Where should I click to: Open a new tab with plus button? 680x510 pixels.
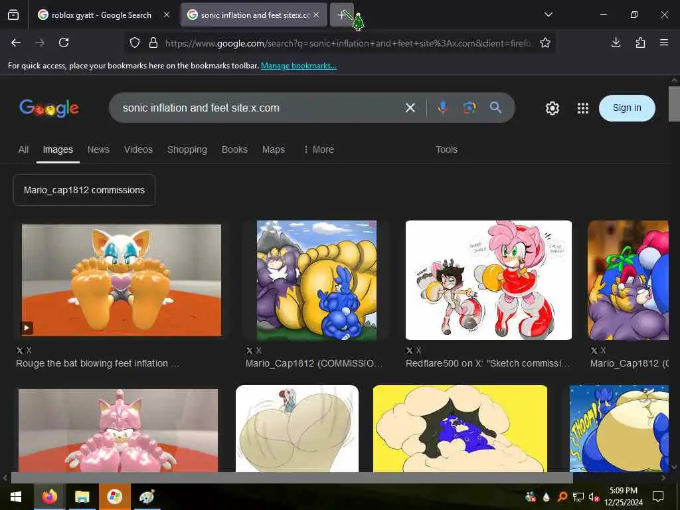click(x=342, y=15)
